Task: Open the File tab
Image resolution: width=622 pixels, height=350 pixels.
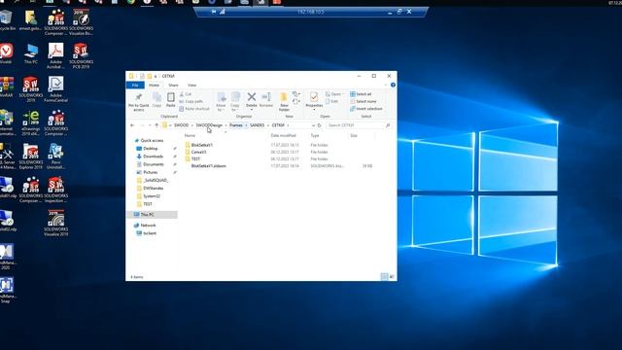Action: pyautogui.click(x=135, y=85)
